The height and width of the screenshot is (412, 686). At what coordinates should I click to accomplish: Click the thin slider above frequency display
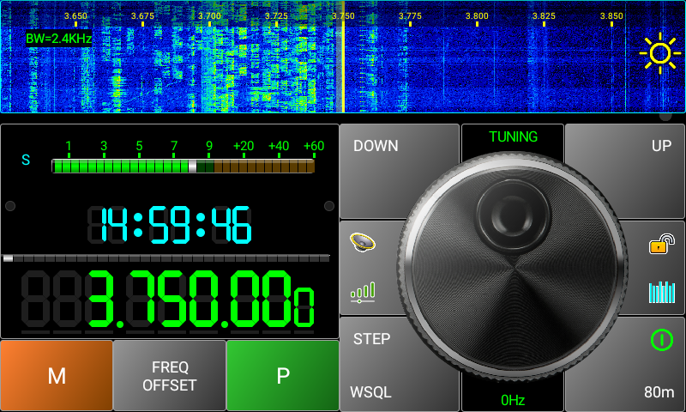point(166,257)
